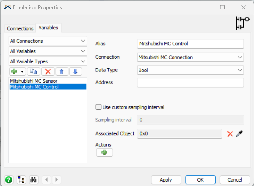Open the All Variable Types dropdown
254x186 pixels.
[x=48, y=61]
